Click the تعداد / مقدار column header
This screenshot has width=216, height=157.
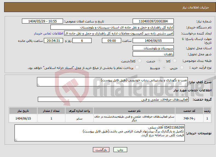51,111
